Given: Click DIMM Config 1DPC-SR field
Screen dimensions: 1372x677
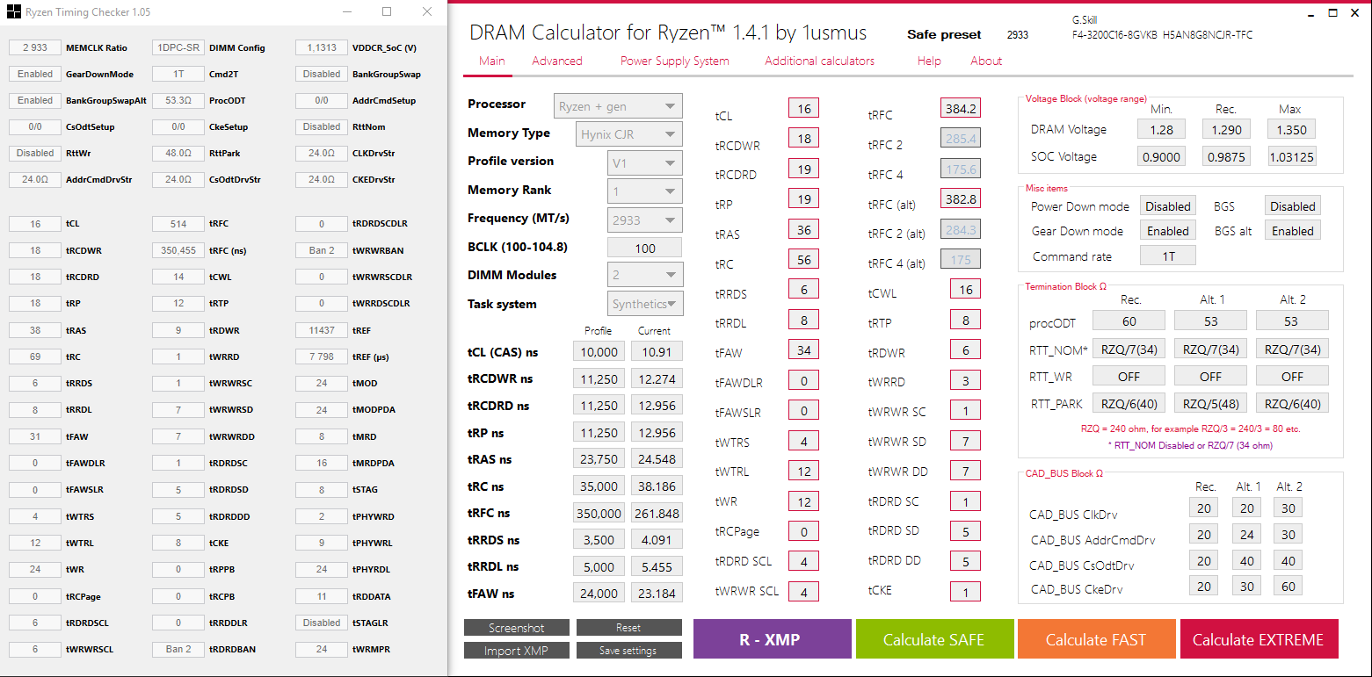Looking at the screenshot, I should pos(178,47).
